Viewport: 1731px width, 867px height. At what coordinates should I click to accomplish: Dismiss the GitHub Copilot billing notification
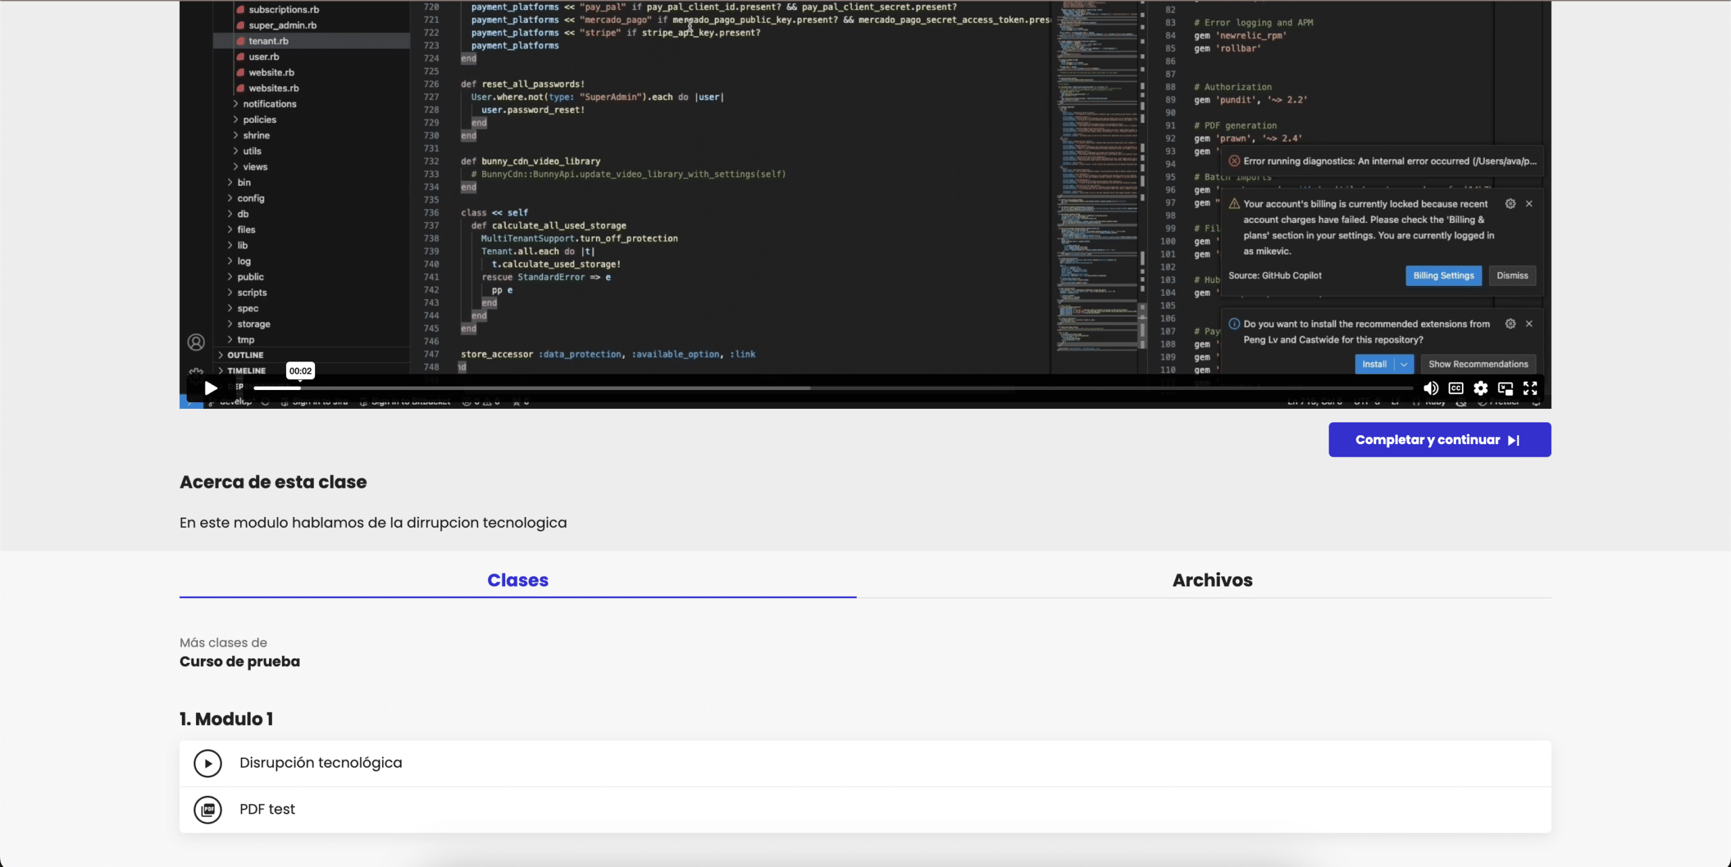(x=1512, y=274)
